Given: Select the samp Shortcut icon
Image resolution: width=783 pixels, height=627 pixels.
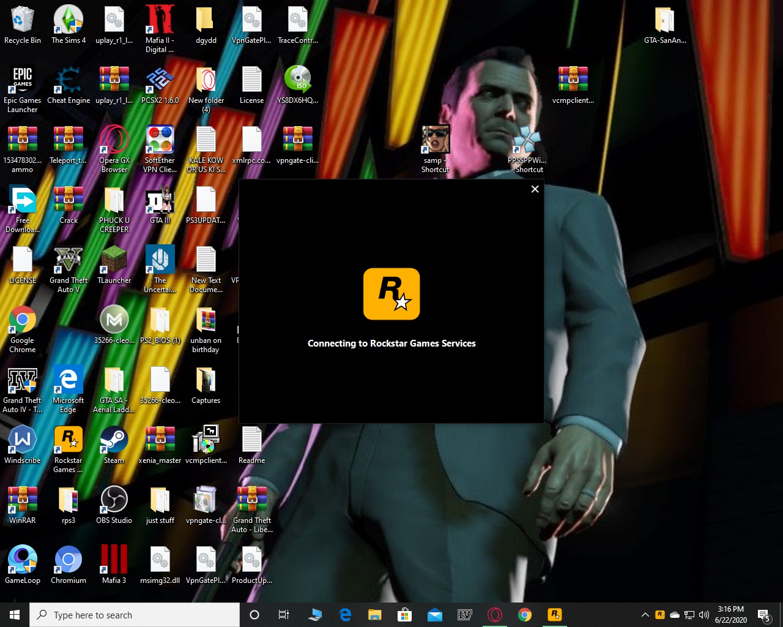Looking at the screenshot, I should [436, 149].
